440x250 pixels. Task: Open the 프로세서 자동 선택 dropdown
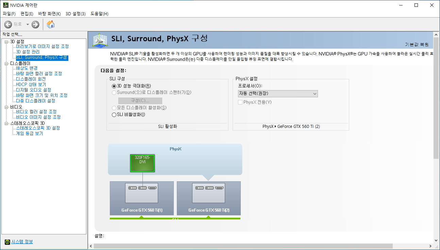(278, 94)
